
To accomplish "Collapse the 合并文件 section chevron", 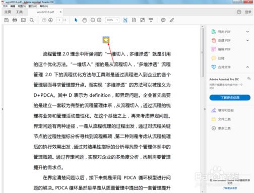I will (x=247, y=67).
